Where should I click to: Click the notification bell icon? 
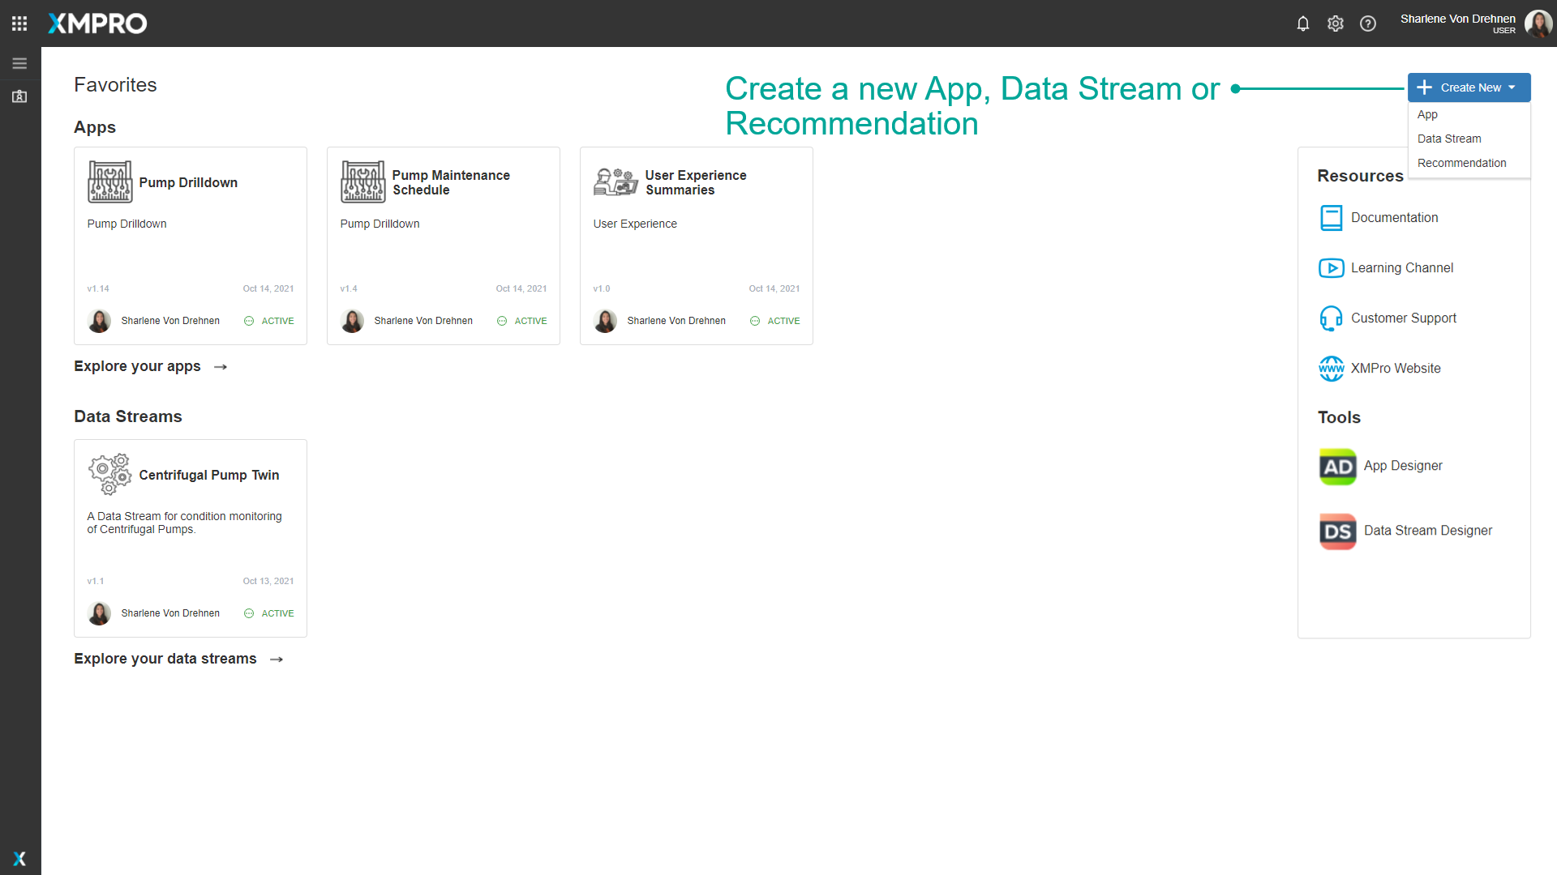(x=1302, y=23)
